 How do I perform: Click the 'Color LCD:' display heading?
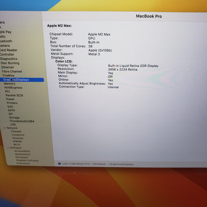[x=64, y=61]
